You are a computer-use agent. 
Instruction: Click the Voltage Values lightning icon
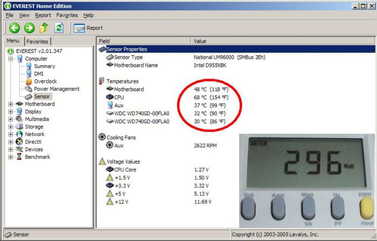[x=102, y=161]
